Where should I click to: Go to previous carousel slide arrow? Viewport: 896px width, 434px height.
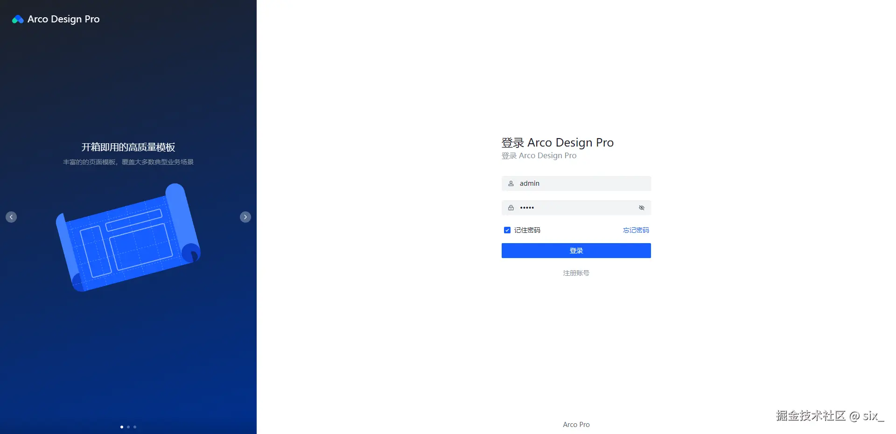point(11,217)
